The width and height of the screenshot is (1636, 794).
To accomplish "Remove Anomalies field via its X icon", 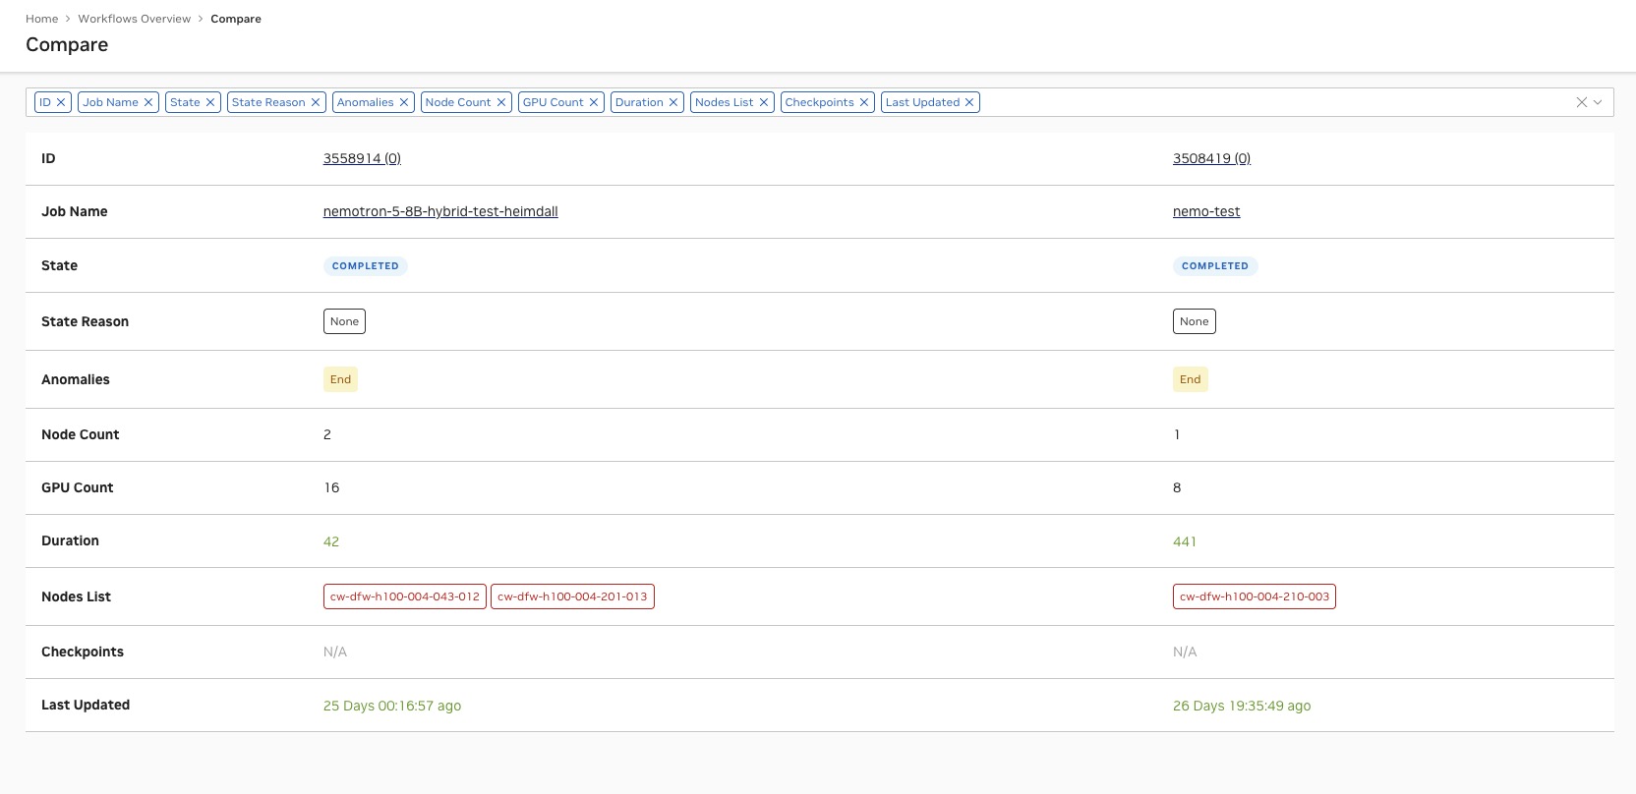I will [404, 102].
